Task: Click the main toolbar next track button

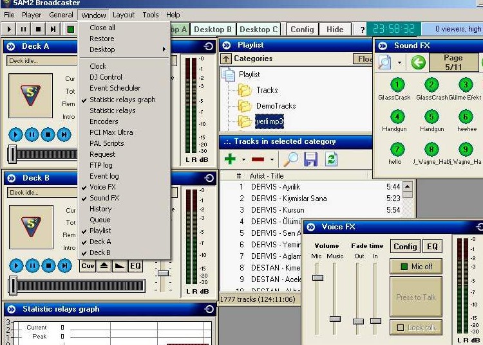Action: tap(53, 30)
